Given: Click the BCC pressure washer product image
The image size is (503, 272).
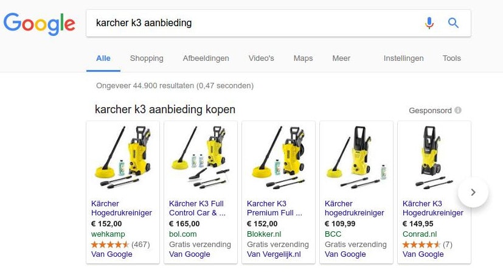Looking at the screenshot, I should coord(356,158).
